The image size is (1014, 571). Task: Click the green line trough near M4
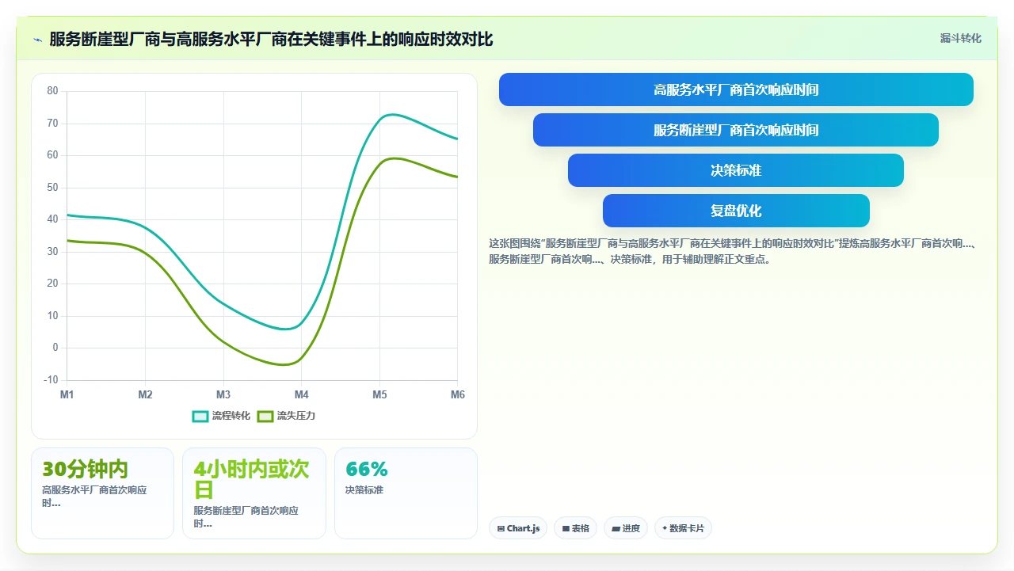tap(285, 365)
